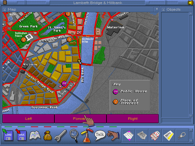Image resolution: width=195 pixels, height=146 pixels.
Task: Click Place of Interest marker beside Birdcage Walk
Action: [69, 40]
